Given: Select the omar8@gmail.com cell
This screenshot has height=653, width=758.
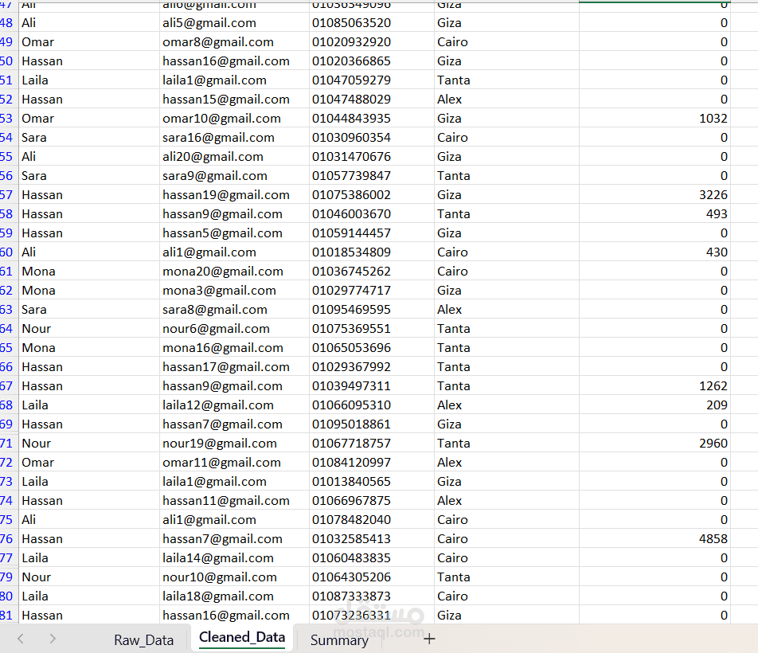Looking at the screenshot, I should click(234, 42).
